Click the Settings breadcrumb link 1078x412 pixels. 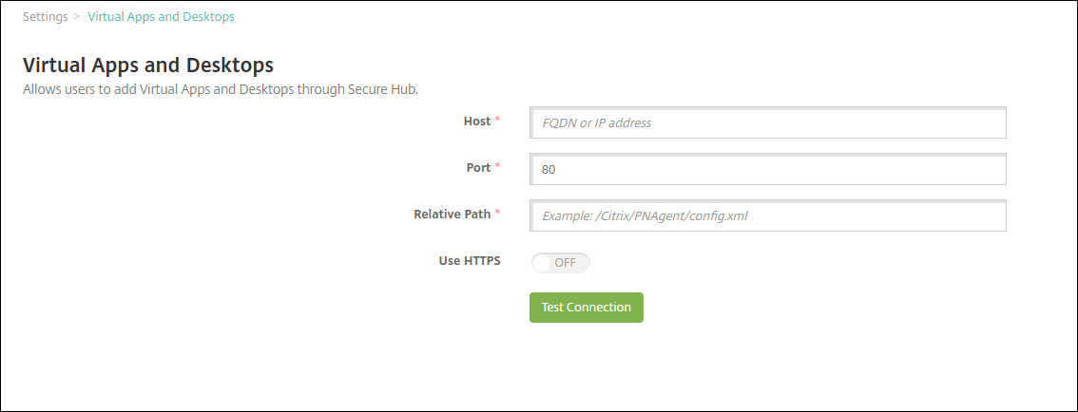45,17
